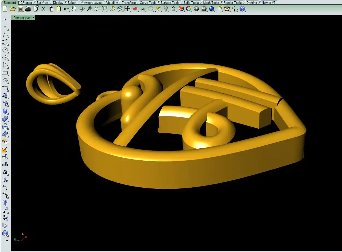Click the Text object tool
Viewport: 342px width, 252px height.
pyautogui.click(x=5, y=203)
